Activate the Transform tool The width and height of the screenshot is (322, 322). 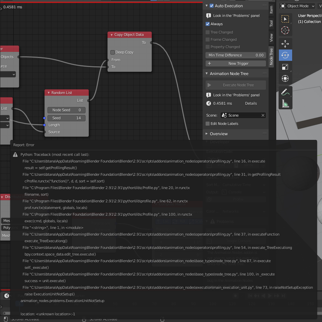click(285, 78)
